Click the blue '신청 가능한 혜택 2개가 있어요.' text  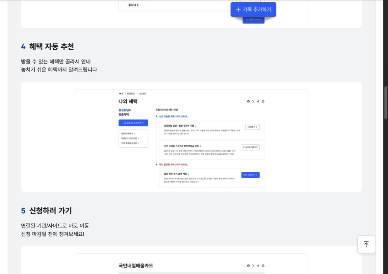(x=173, y=117)
